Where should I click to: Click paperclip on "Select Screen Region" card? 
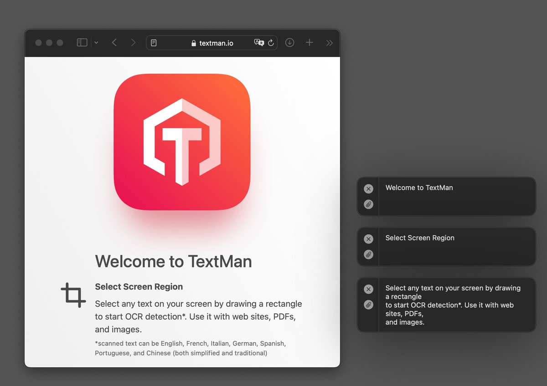368,254
